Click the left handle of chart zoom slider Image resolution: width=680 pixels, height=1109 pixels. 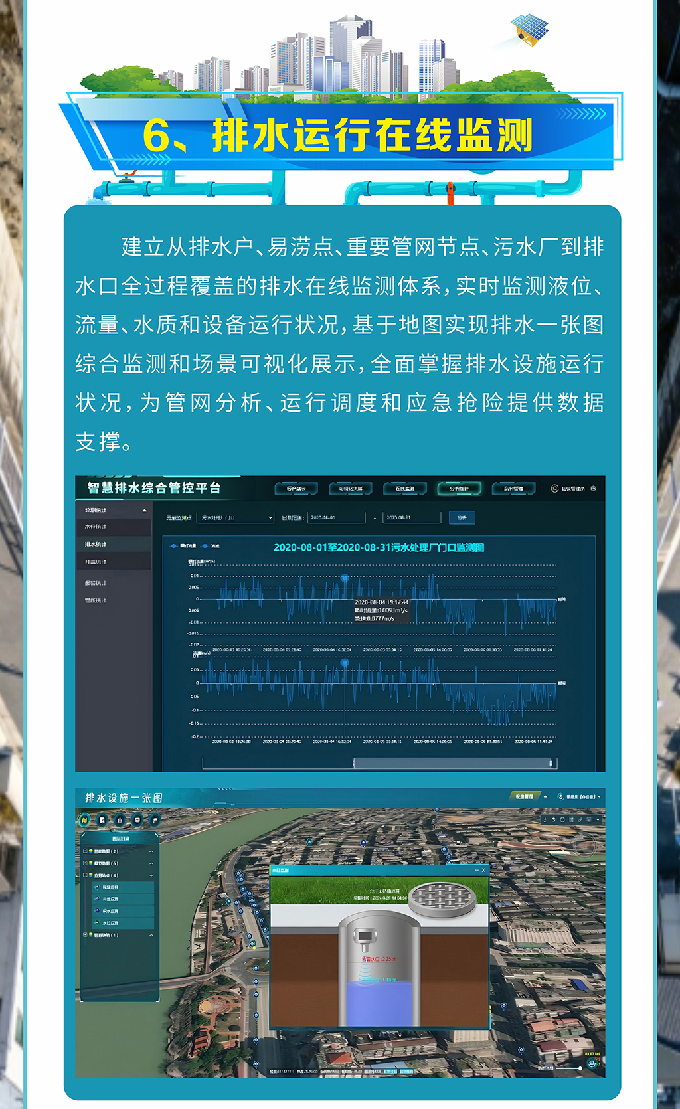click(354, 764)
